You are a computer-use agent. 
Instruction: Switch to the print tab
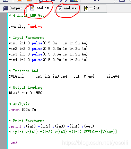pyautogui.click(x=92, y=8)
